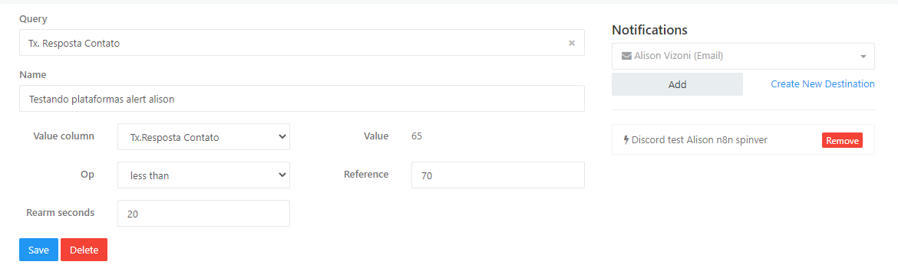
Task: Click into the Reference field showing 70
Action: coord(497,175)
